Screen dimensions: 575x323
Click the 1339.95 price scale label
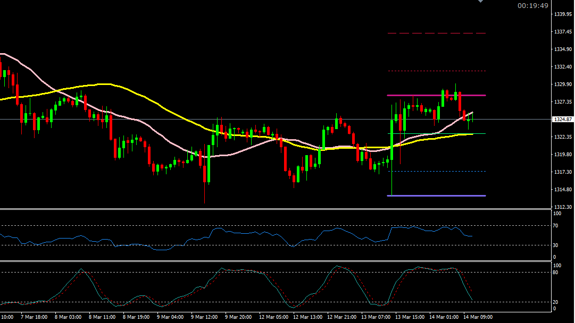(562, 14)
